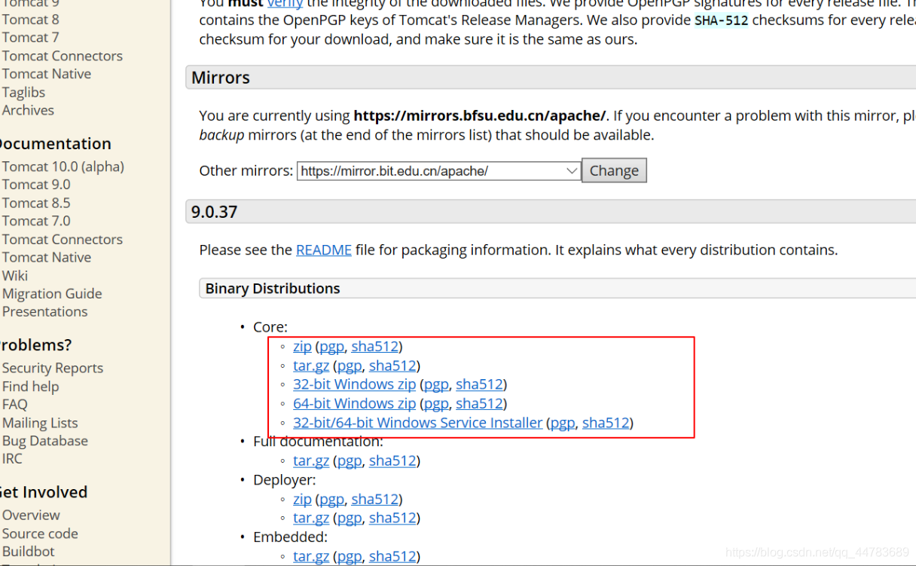916x566 pixels.
Task: Go to Archives in sidebar
Action: tap(28, 110)
